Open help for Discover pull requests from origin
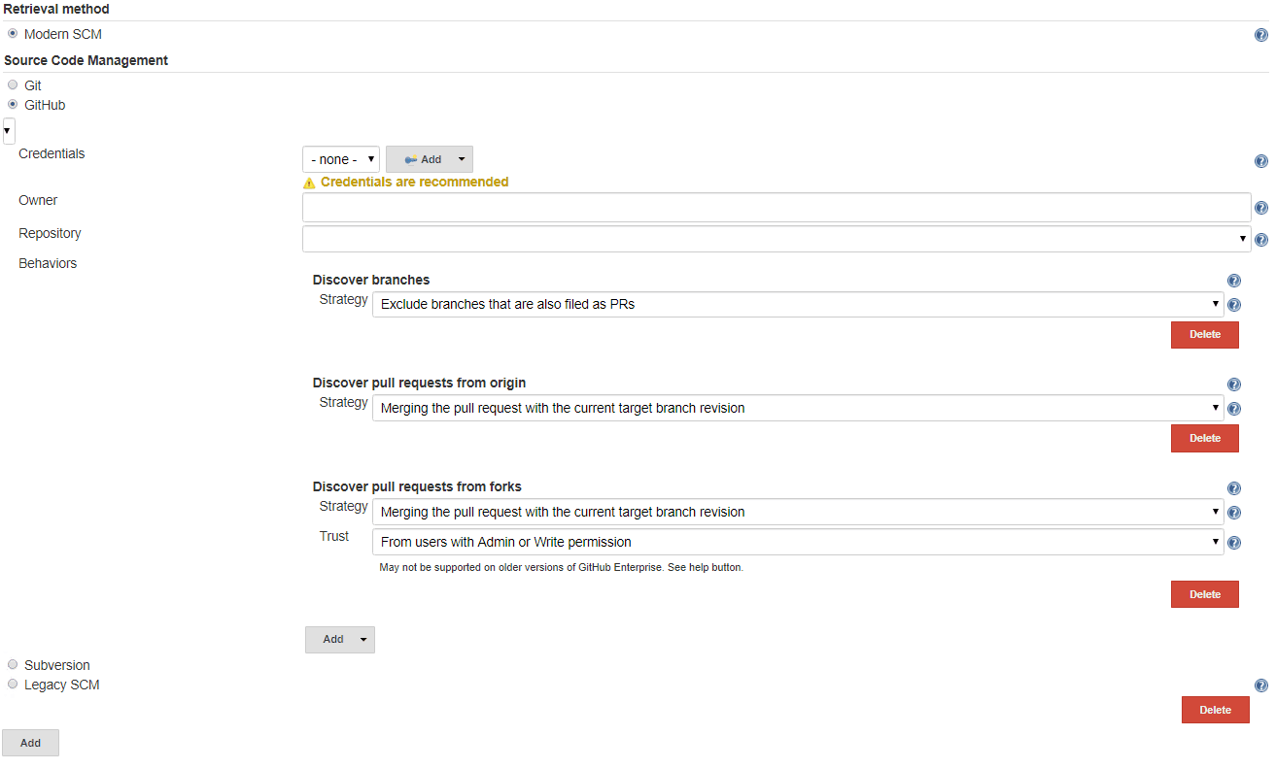 click(x=1234, y=384)
